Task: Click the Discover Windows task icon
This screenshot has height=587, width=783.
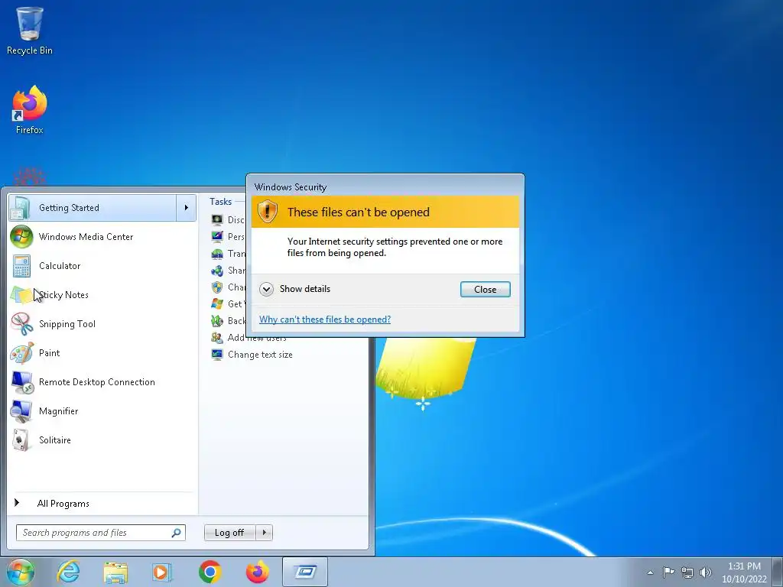Action: [x=216, y=219]
